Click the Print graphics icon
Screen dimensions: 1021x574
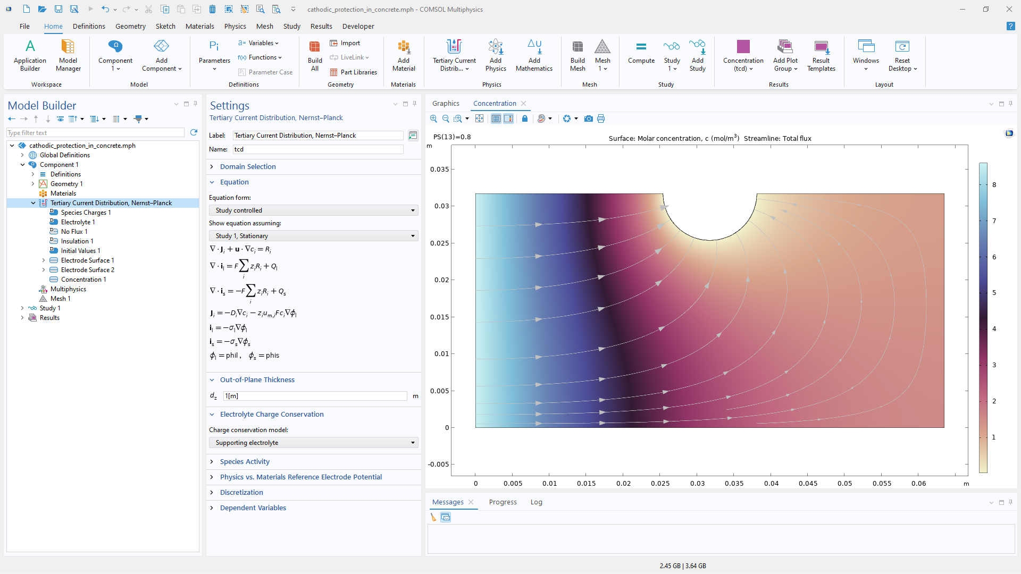pos(601,119)
